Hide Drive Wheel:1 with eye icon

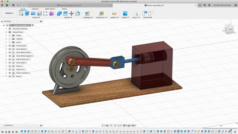coord(10,49)
